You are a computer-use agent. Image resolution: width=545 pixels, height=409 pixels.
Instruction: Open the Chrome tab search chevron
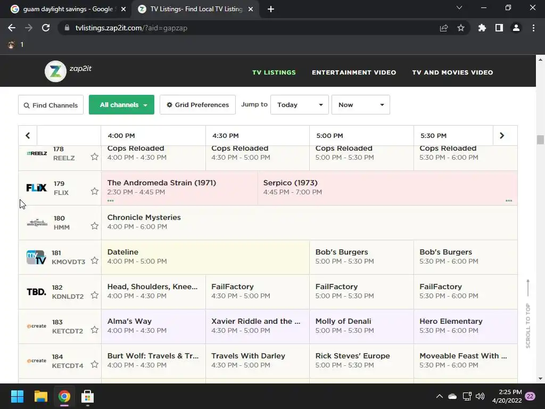(x=459, y=7)
